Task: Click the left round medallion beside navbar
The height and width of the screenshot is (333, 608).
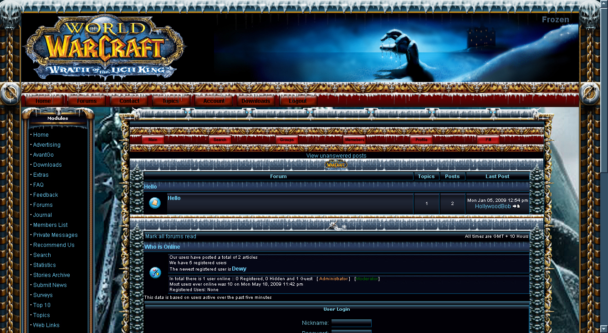Action: tap(10, 94)
